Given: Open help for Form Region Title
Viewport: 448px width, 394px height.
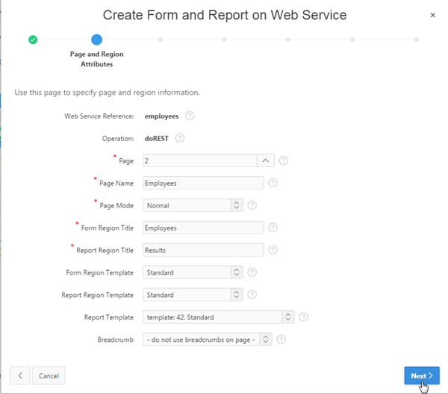Looking at the screenshot, I should pyautogui.click(x=273, y=228).
